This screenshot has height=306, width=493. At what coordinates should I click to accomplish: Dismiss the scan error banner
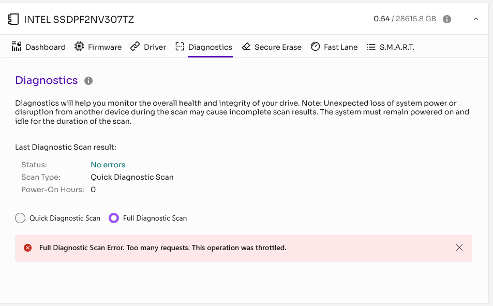click(x=459, y=248)
